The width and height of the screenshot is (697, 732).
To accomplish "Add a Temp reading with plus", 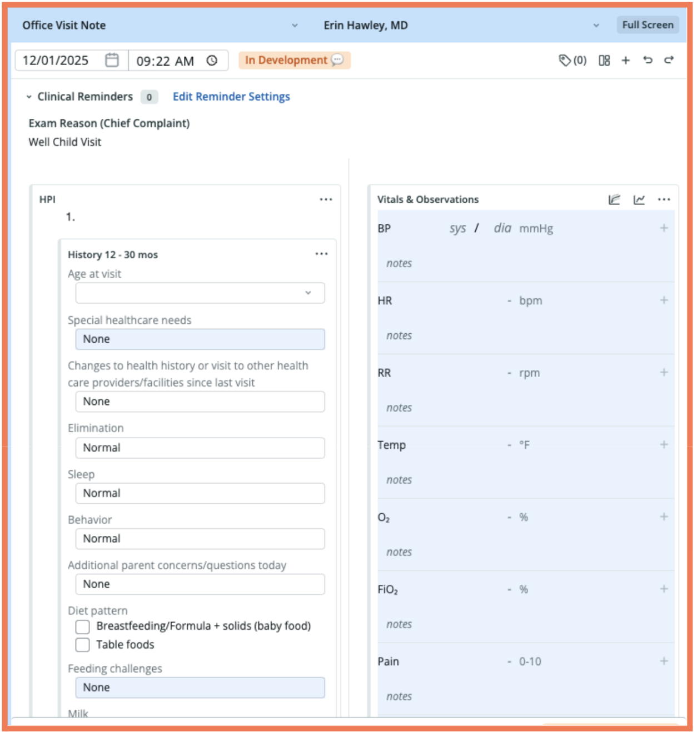I will 664,444.
